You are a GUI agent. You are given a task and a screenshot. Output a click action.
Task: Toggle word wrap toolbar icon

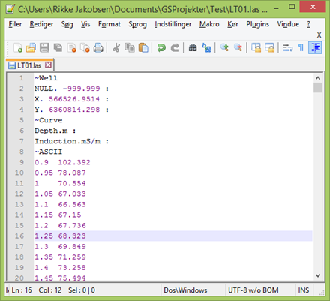288,47
